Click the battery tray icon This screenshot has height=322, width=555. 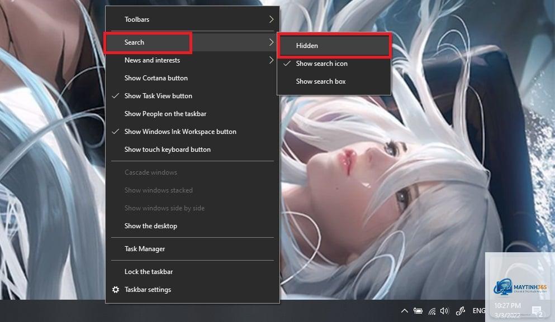[418, 311]
